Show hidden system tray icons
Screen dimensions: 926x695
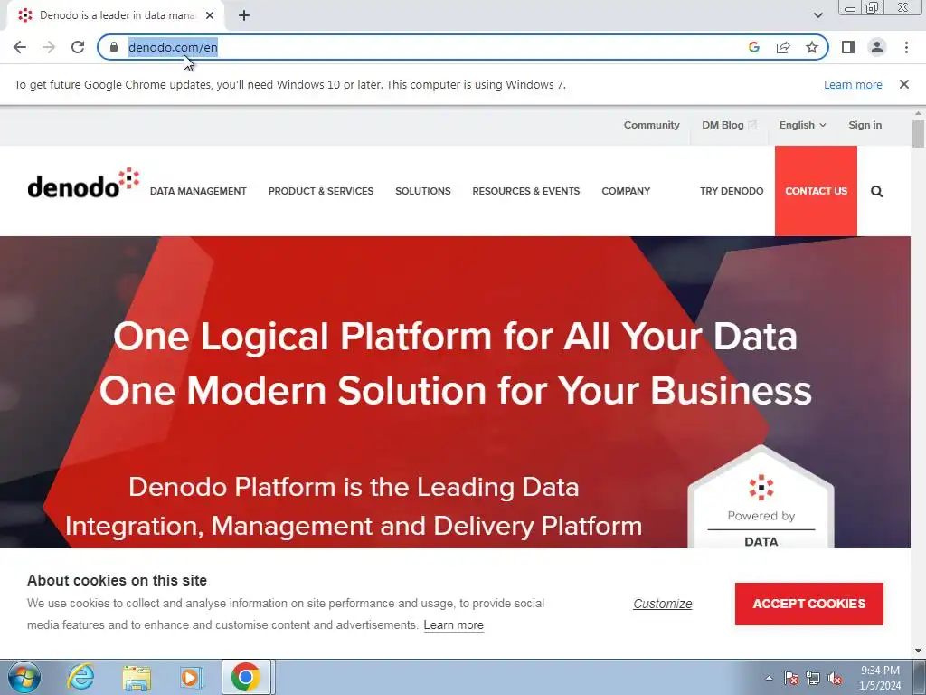(x=769, y=678)
